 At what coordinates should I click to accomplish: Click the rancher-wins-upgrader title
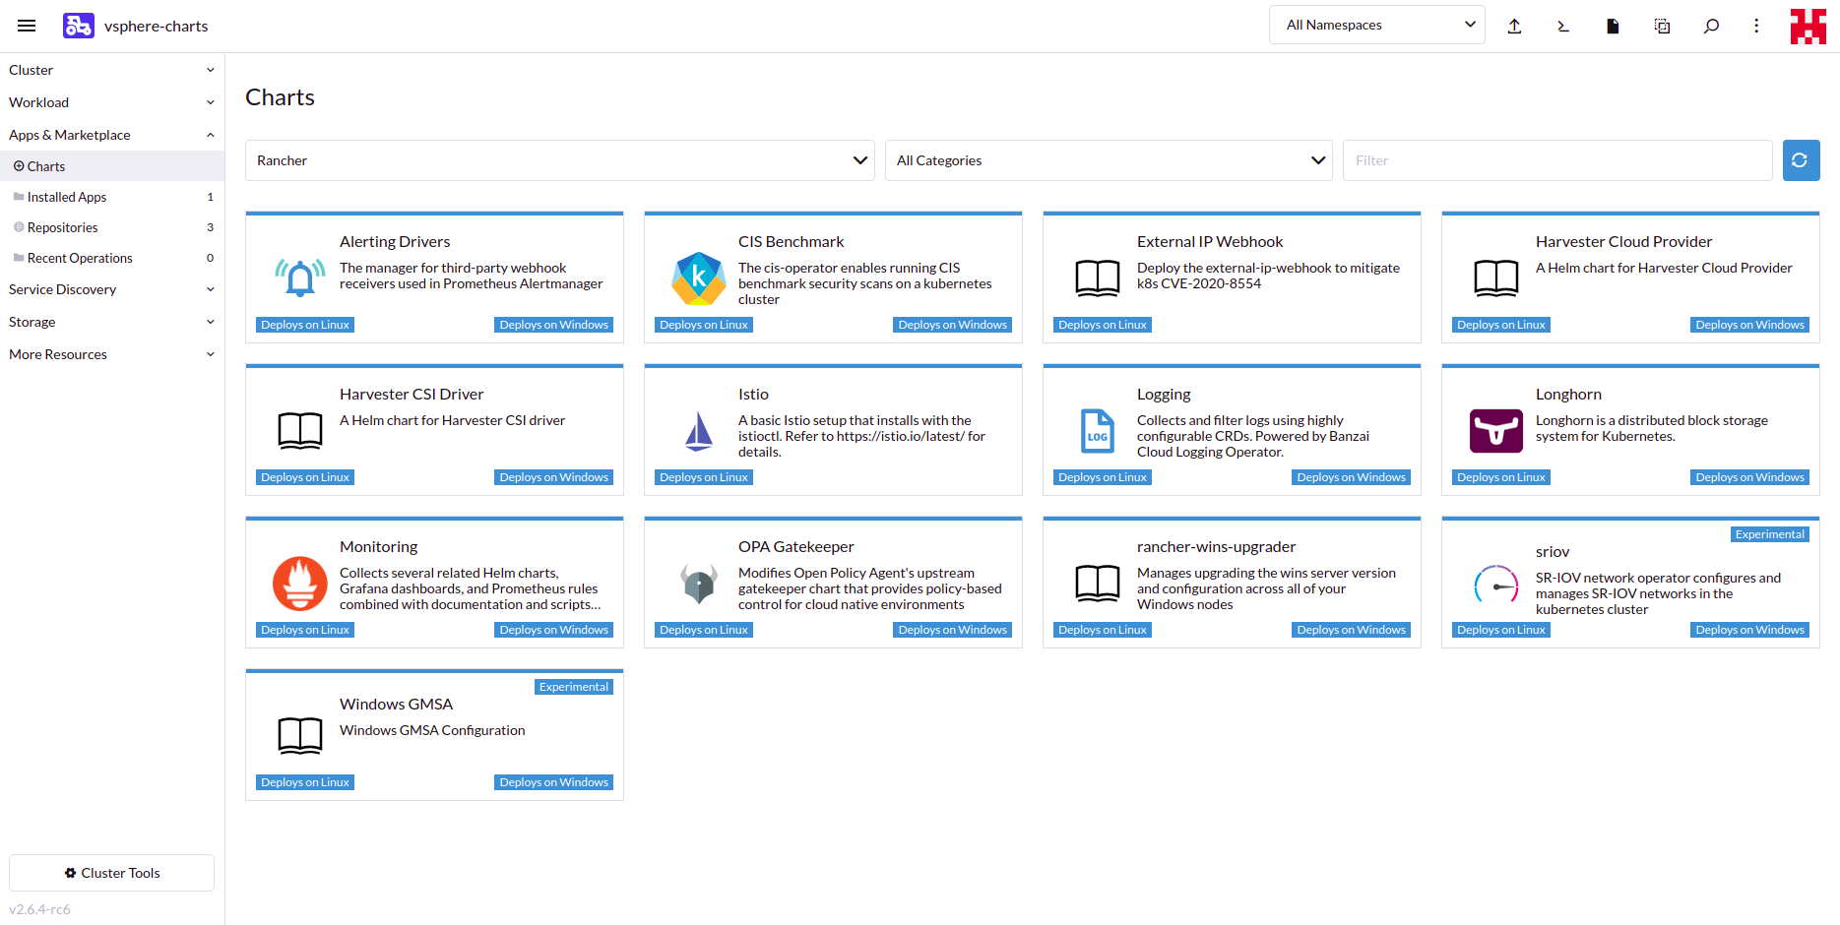coord(1216,547)
